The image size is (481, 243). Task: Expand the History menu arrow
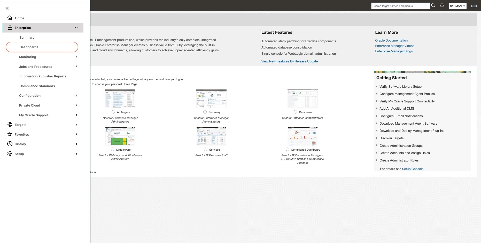tap(76, 144)
